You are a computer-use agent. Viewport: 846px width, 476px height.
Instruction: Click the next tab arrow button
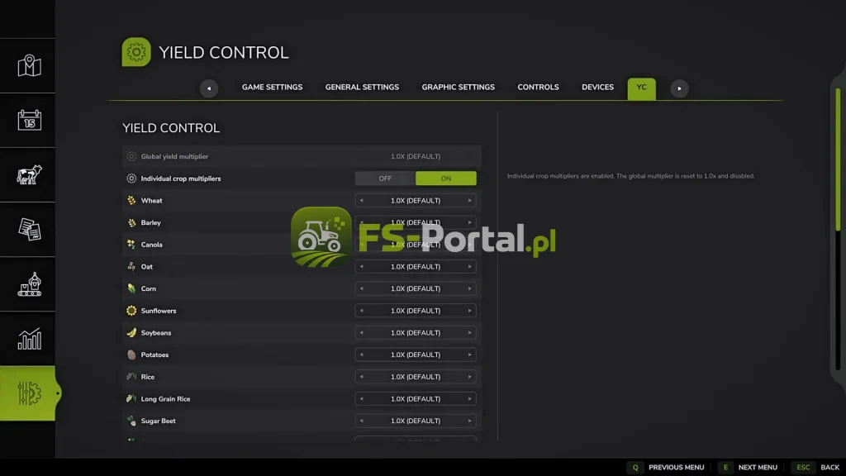pos(679,88)
